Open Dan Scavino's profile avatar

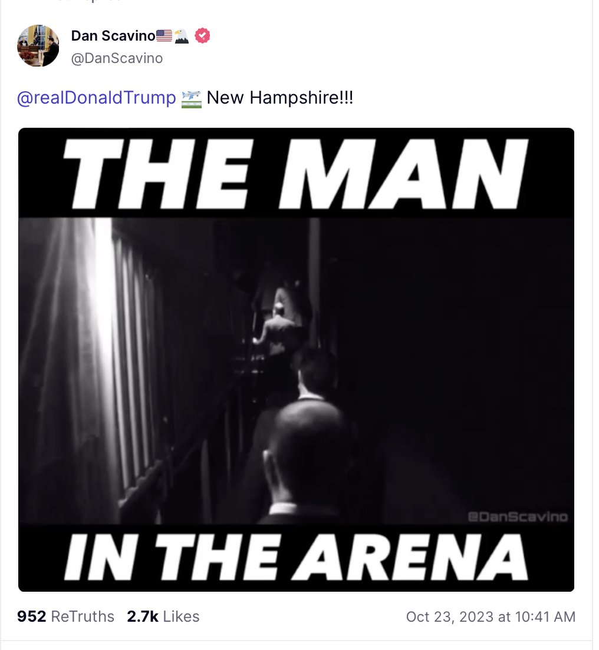[38, 46]
